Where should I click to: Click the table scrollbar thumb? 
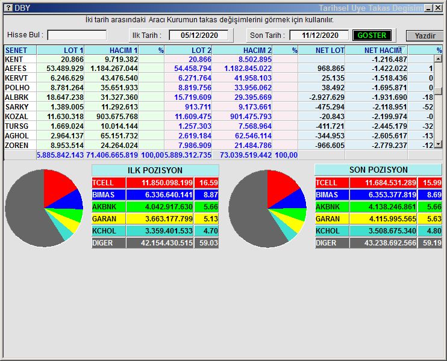click(x=438, y=91)
